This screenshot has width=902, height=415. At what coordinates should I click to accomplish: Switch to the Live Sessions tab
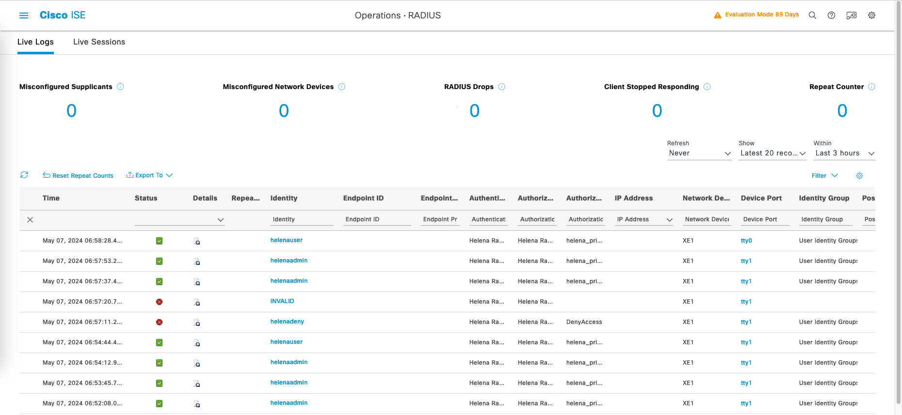pyautogui.click(x=99, y=42)
